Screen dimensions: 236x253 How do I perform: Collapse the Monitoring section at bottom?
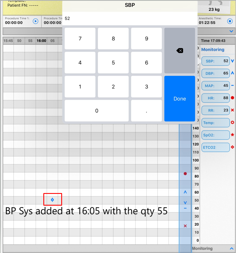click(232, 249)
